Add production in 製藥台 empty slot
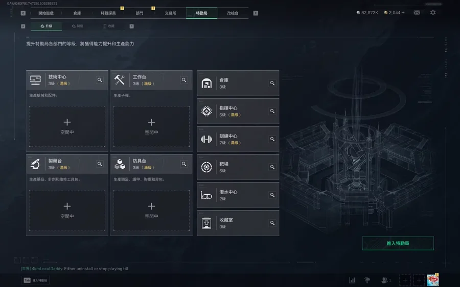460x287 pixels. pyautogui.click(x=67, y=211)
